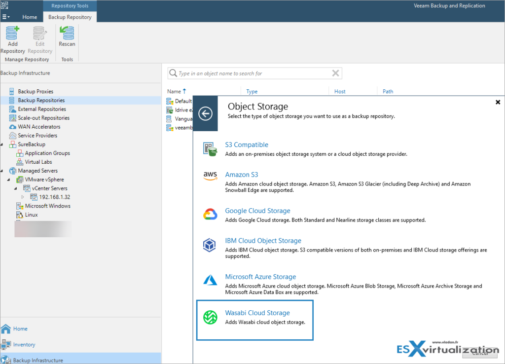Collapse the Managed Servers tree node

[2, 171]
